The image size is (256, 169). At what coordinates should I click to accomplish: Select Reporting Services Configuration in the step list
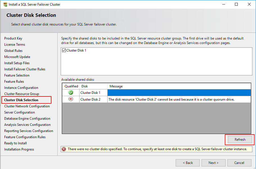coord(29,131)
